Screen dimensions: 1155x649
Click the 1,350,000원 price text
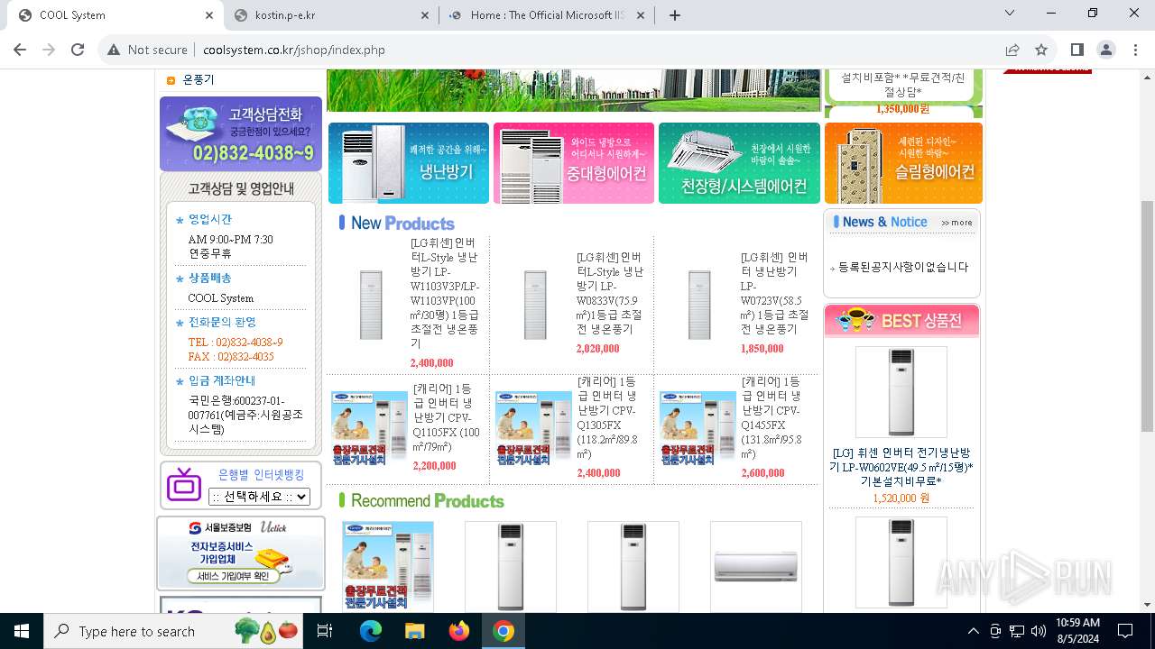click(x=902, y=109)
